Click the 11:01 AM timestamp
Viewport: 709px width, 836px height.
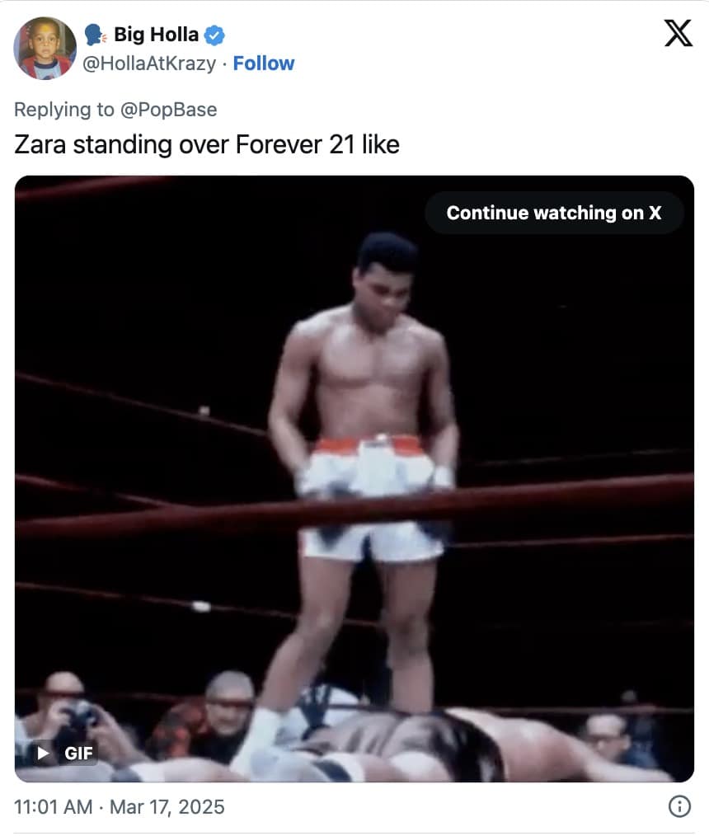pos(53,806)
